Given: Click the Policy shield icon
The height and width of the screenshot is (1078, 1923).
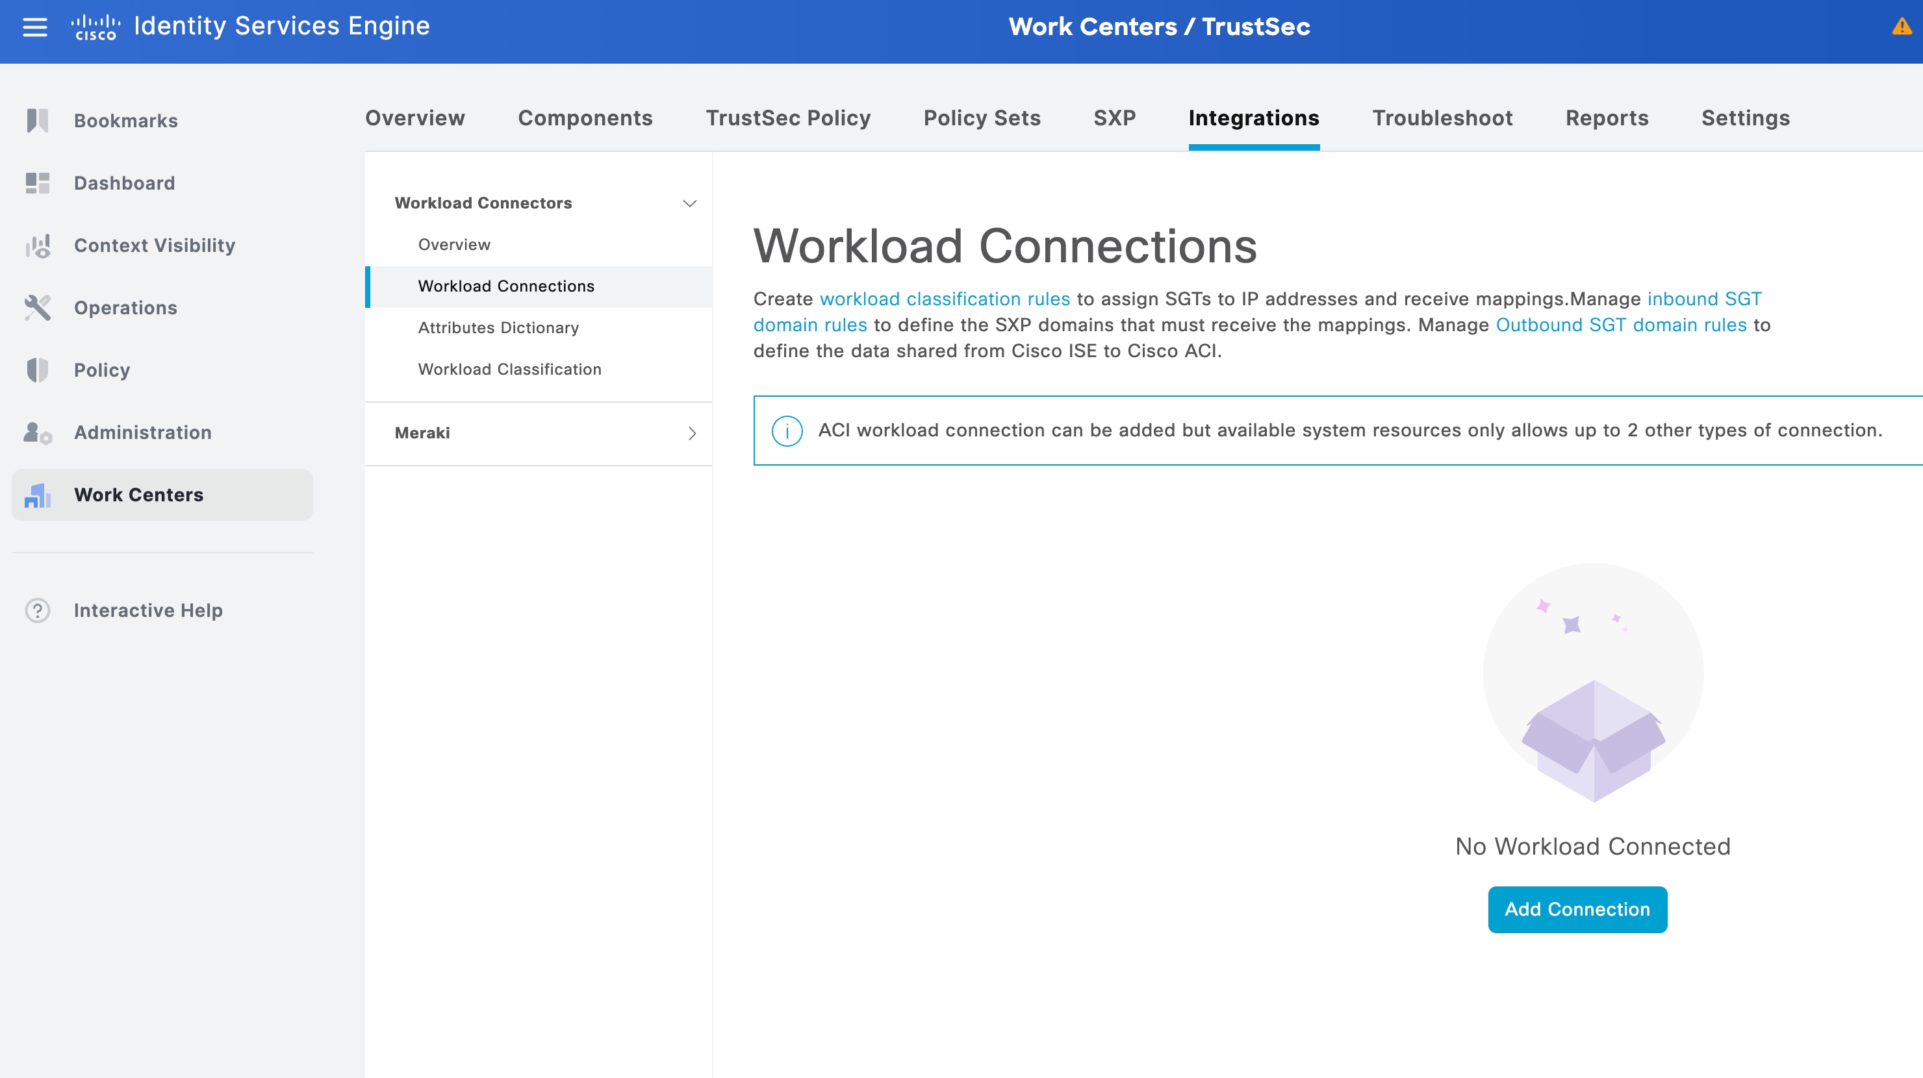Looking at the screenshot, I should (x=37, y=370).
